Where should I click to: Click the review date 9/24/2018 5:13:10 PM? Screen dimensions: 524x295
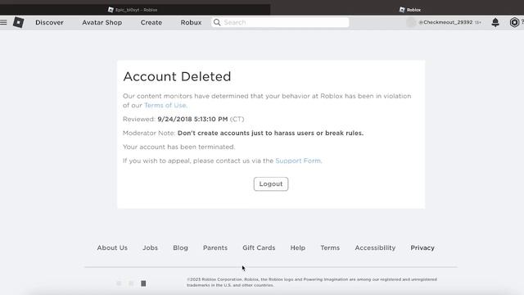click(x=192, y=119)
